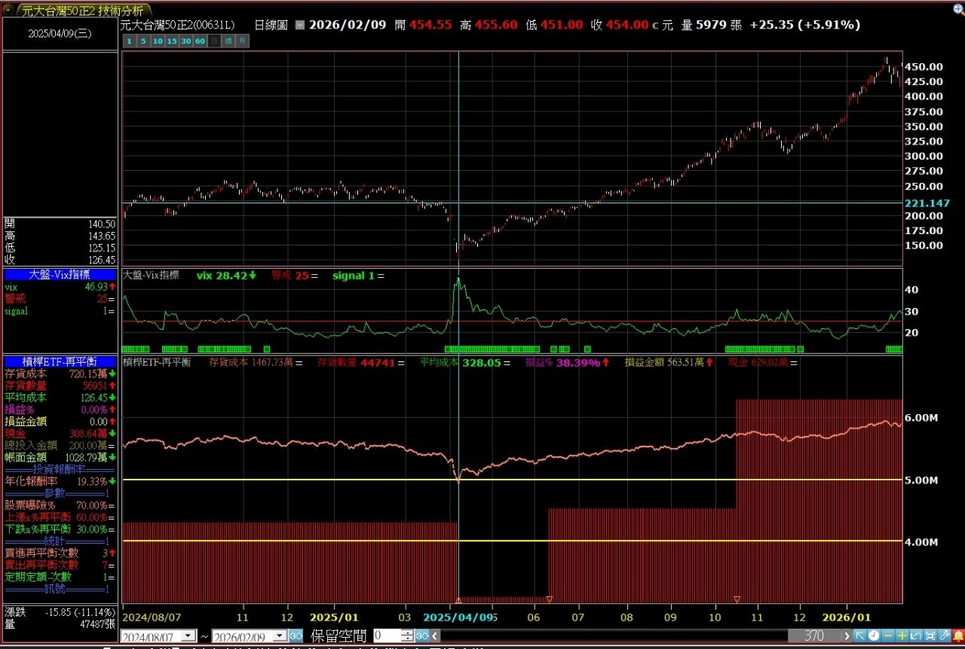Open the round menu button beside the tab
965x649 pixels.
tap(9, 11)
